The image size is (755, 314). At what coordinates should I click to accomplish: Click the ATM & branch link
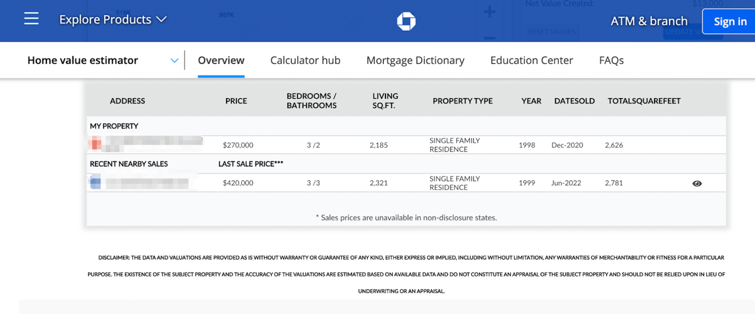click(x=649, y=21)
